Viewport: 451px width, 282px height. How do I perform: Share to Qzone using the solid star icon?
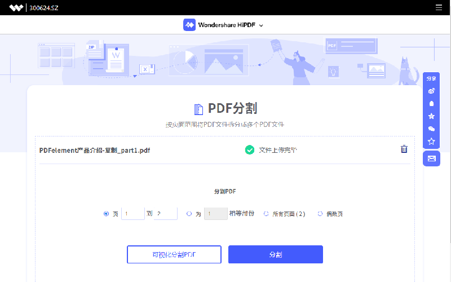431,116
